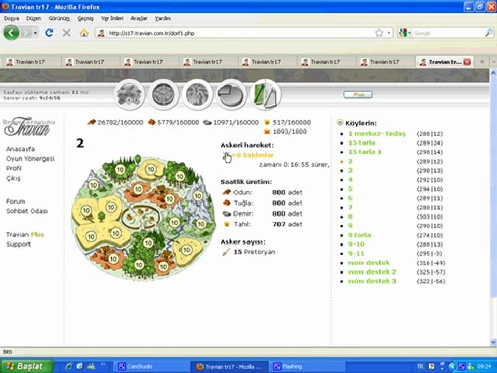Select village 15 tarla 1

tap(365, 152)
